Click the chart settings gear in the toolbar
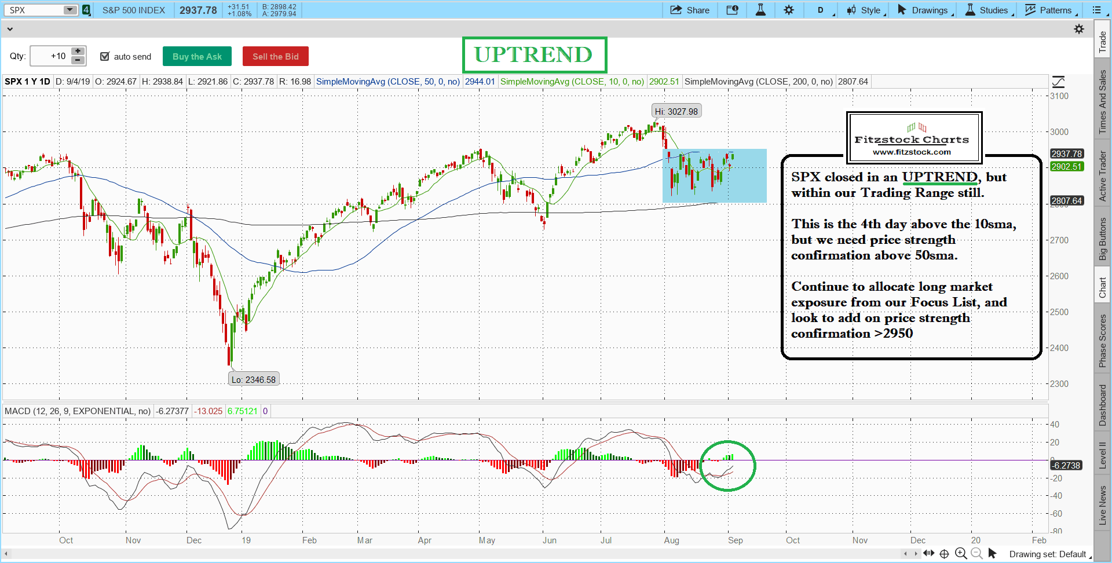This screenshot has width=1112, height=563. tap(789, 10)
